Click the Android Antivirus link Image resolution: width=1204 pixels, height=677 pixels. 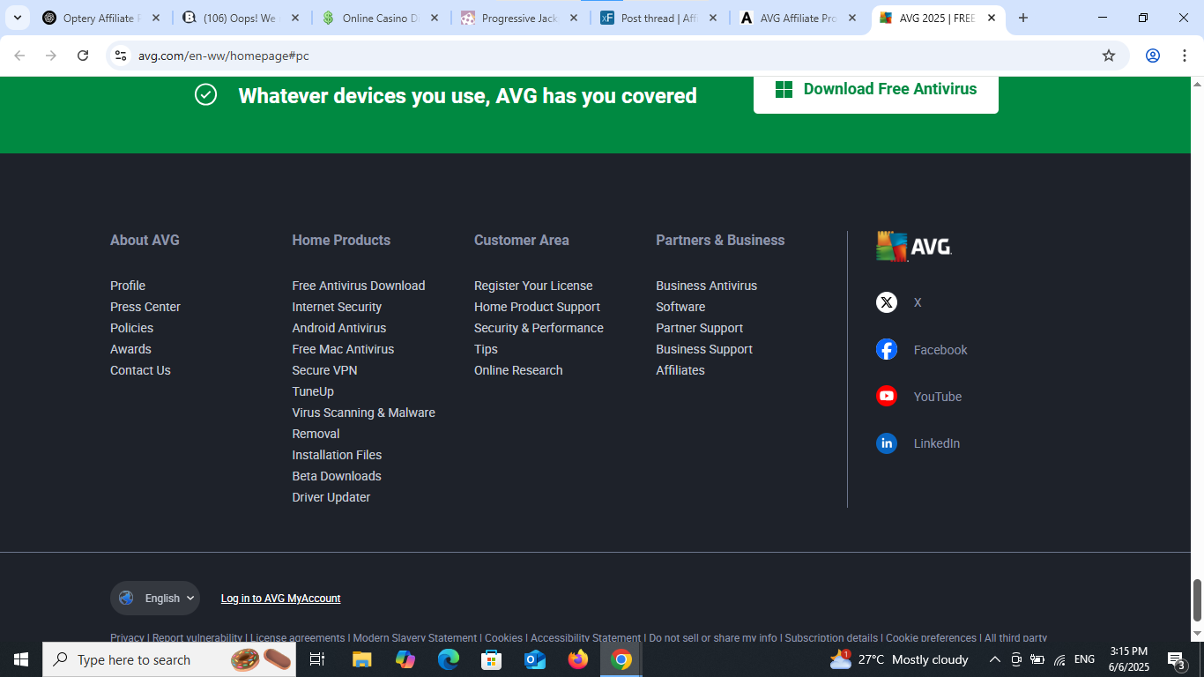[339, 328]
